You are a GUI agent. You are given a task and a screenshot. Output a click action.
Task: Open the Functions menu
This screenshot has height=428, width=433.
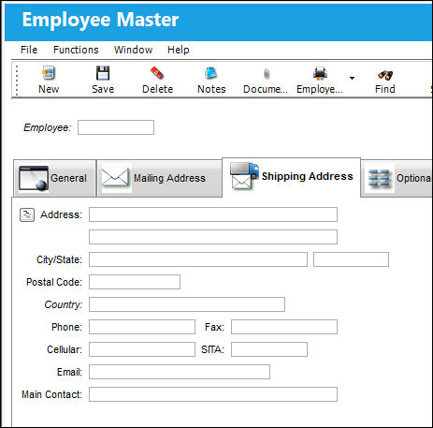pos(76,50)
